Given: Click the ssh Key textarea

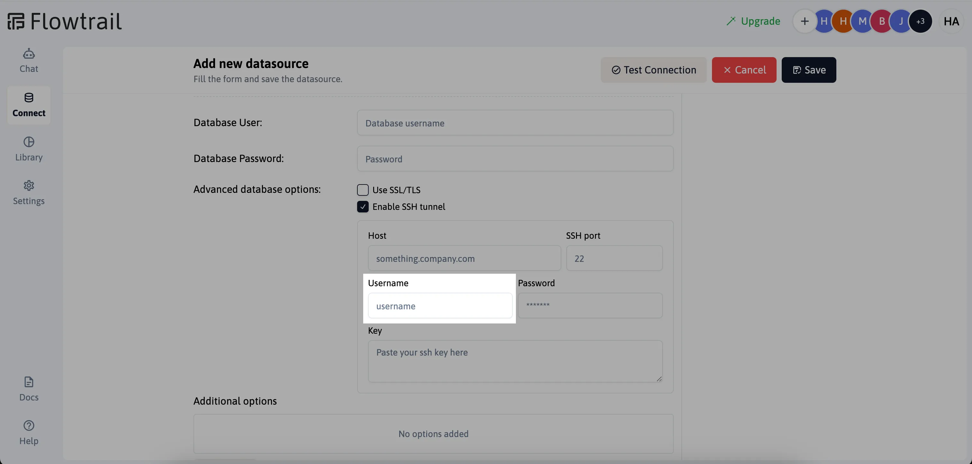Looking at the screenshot, I should 515,362.
